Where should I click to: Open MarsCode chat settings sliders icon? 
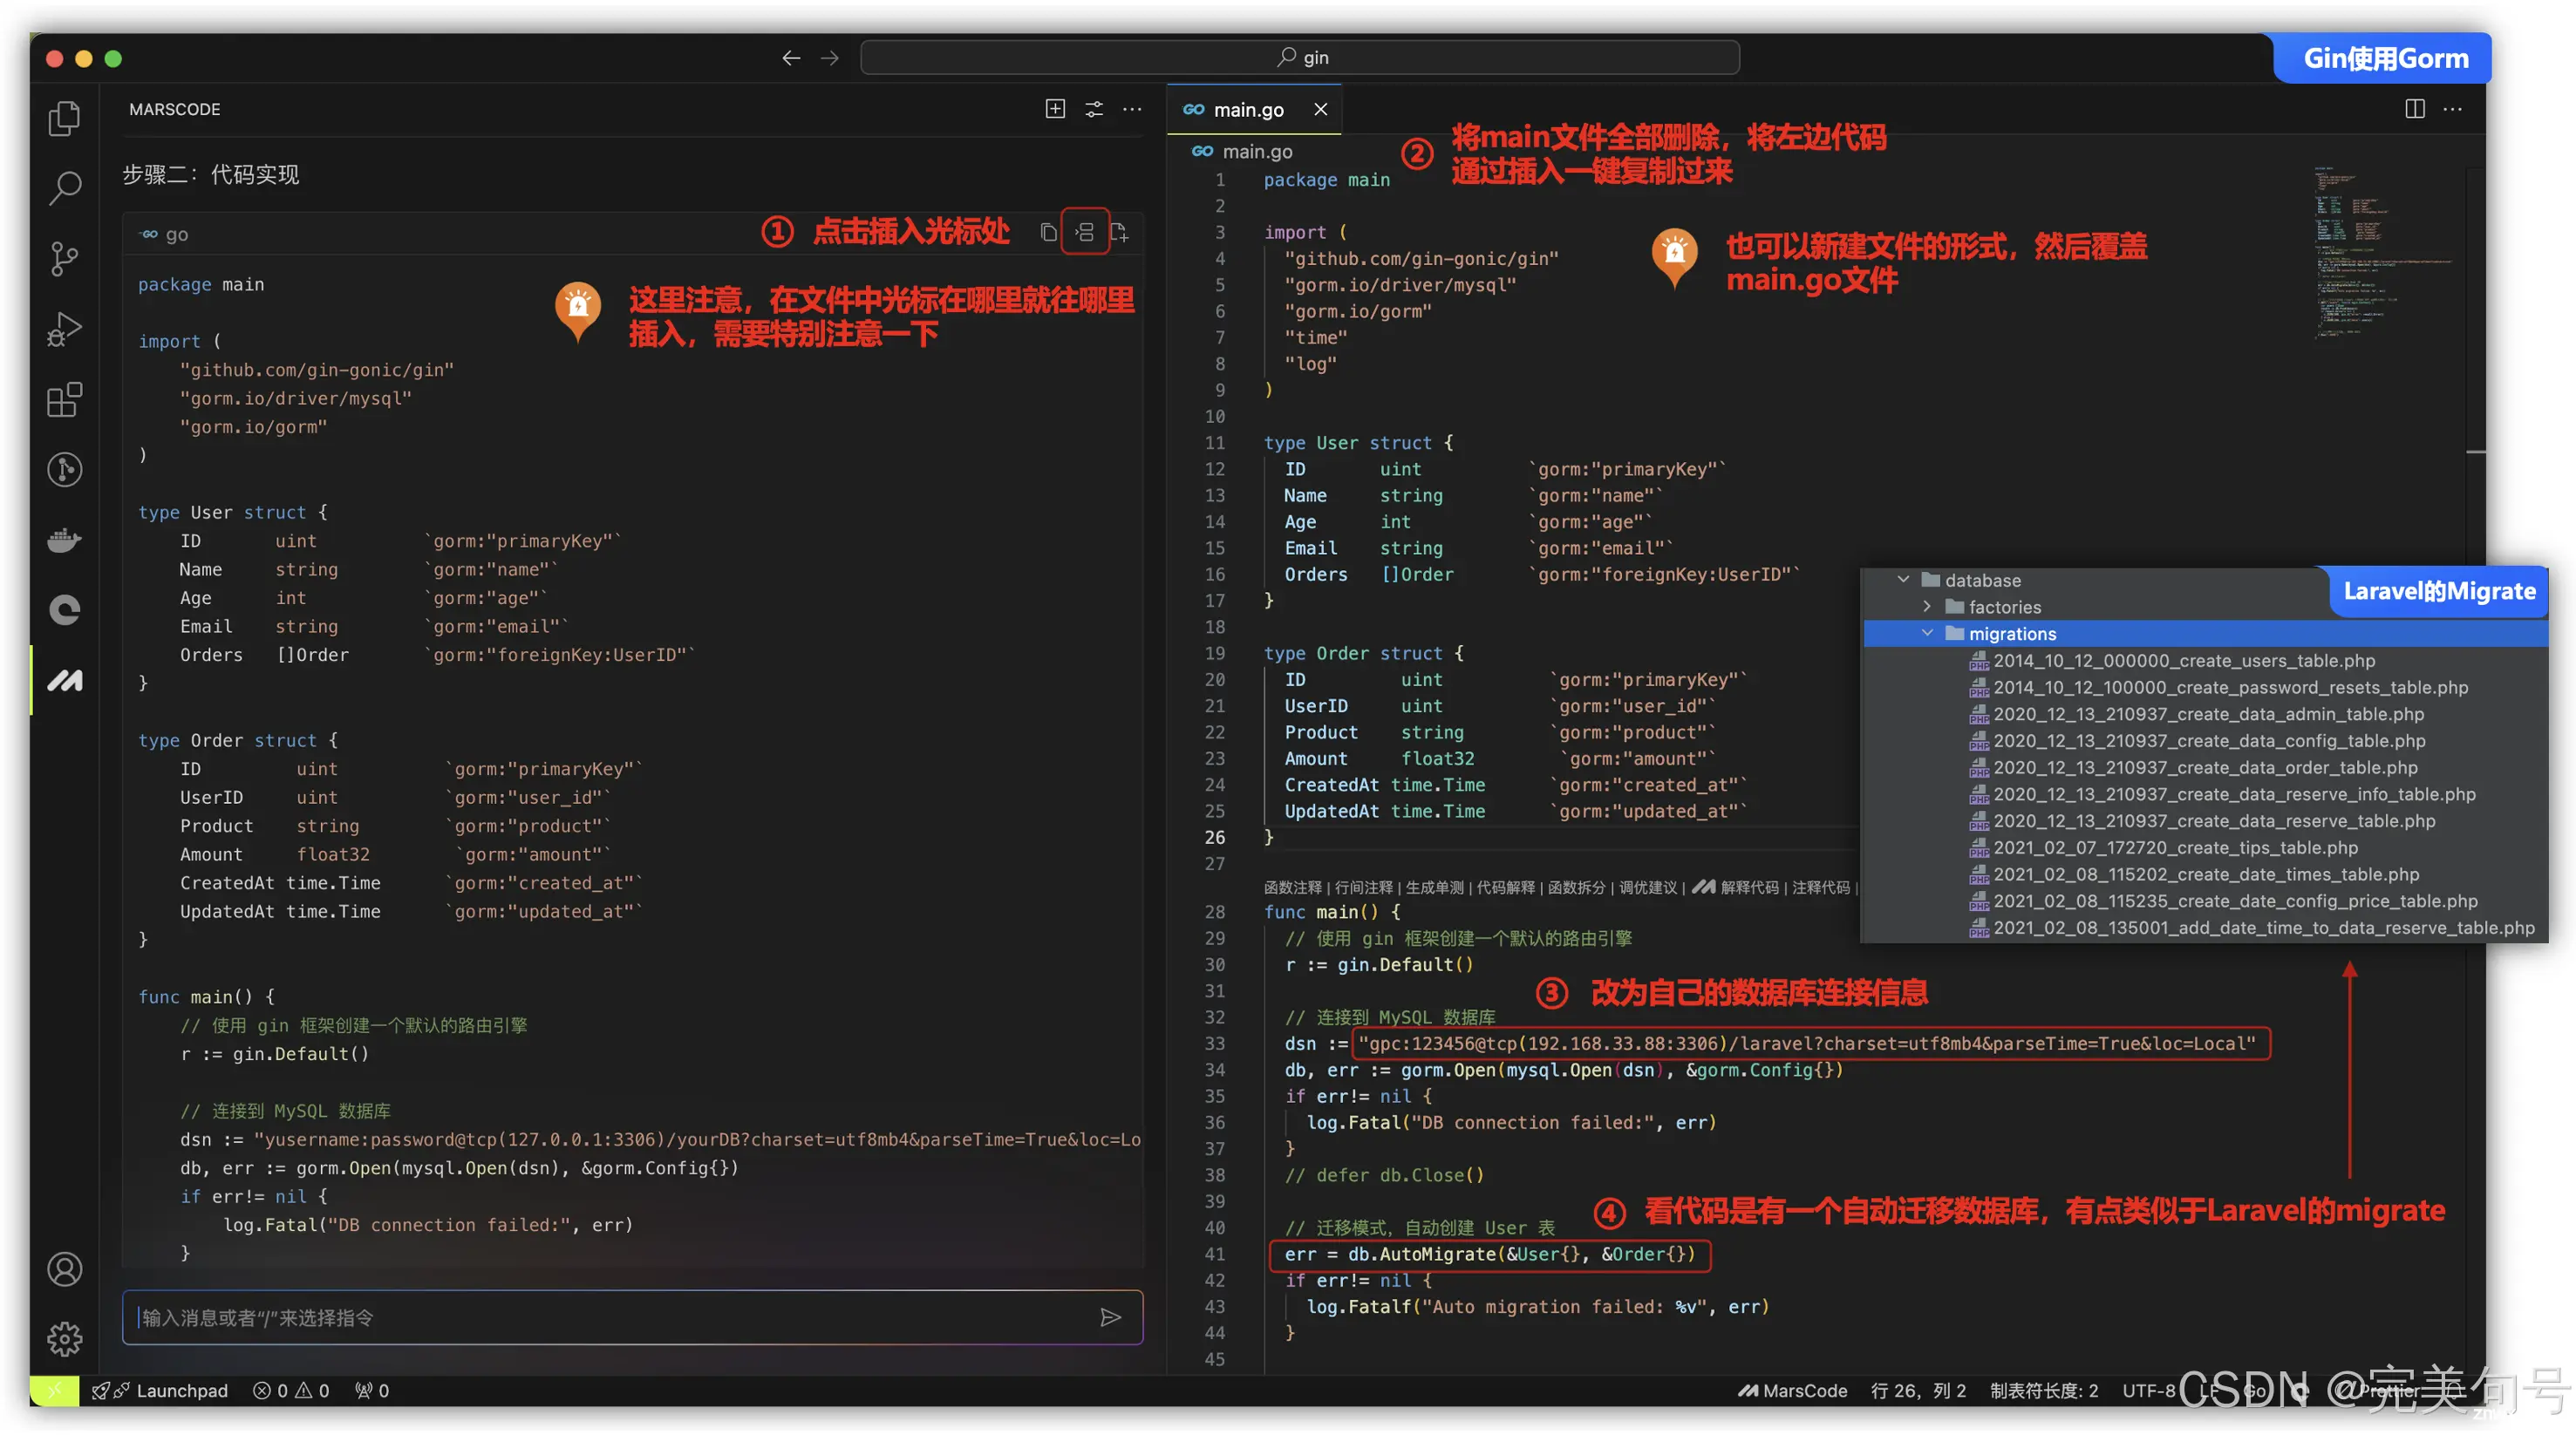[x=1094, y=109]
